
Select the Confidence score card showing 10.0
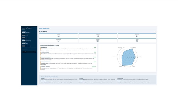pos(98,41)
